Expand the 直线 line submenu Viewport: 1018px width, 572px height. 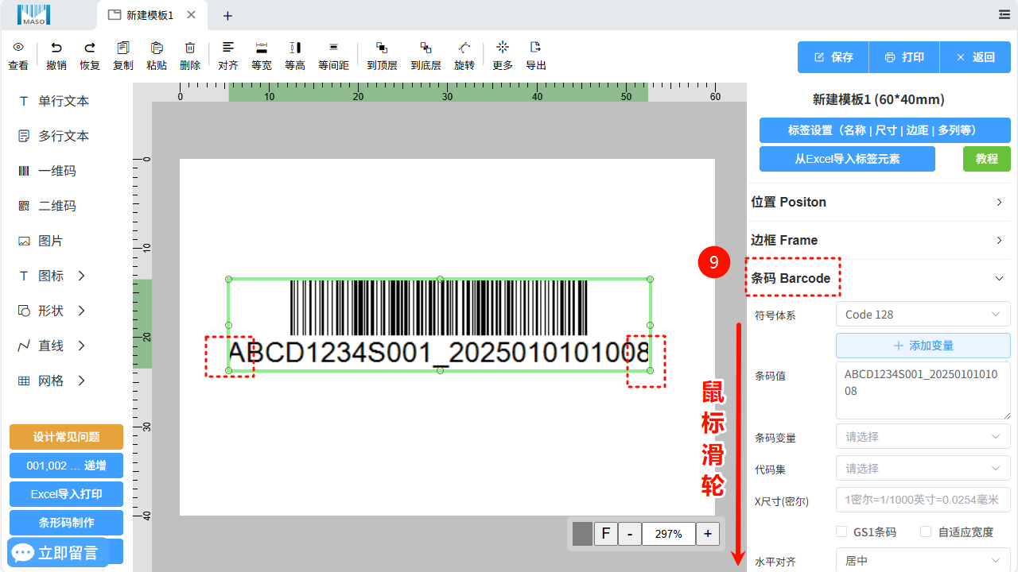81,346
